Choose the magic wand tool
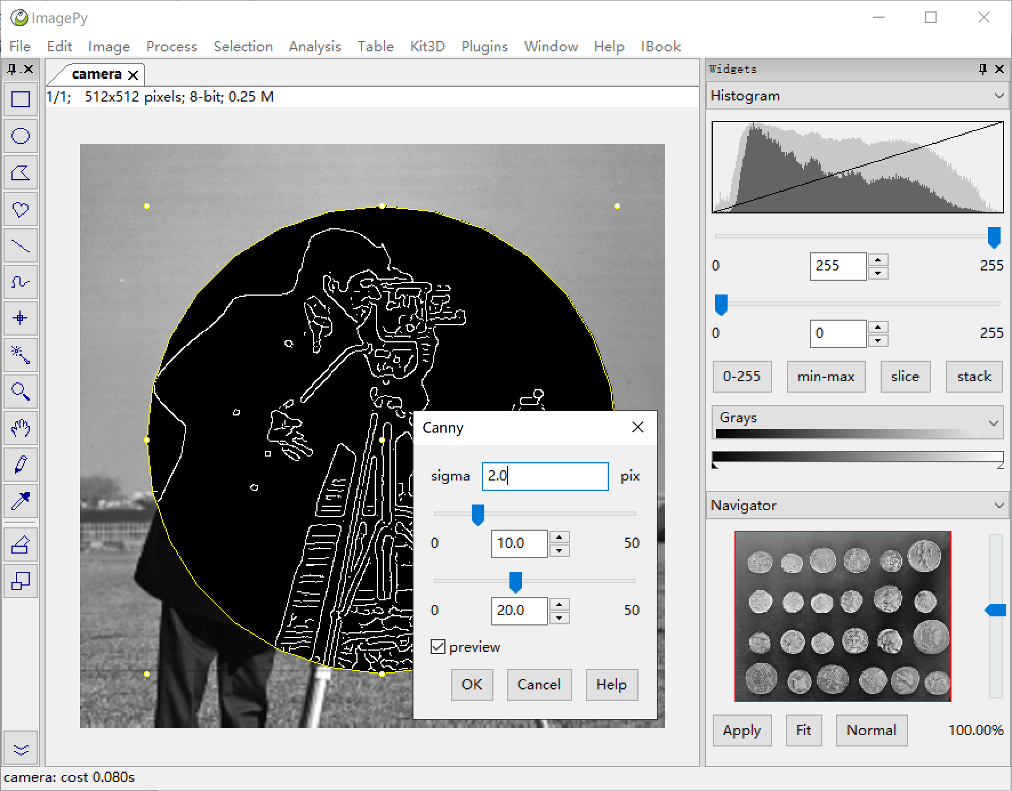 point(21,355)
